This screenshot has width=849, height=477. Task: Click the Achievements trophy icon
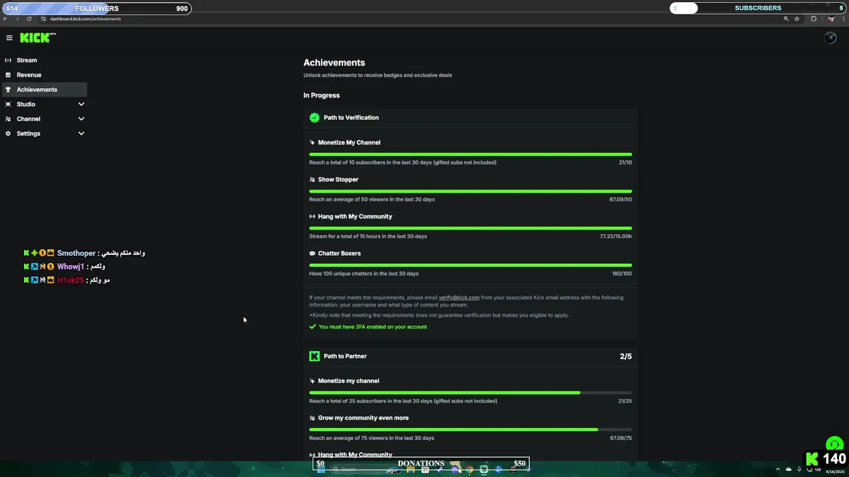tap(8, 89)
